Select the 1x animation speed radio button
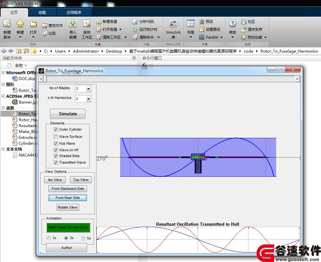The width and height of the screenshot is (321, 262). coord(49,238)
